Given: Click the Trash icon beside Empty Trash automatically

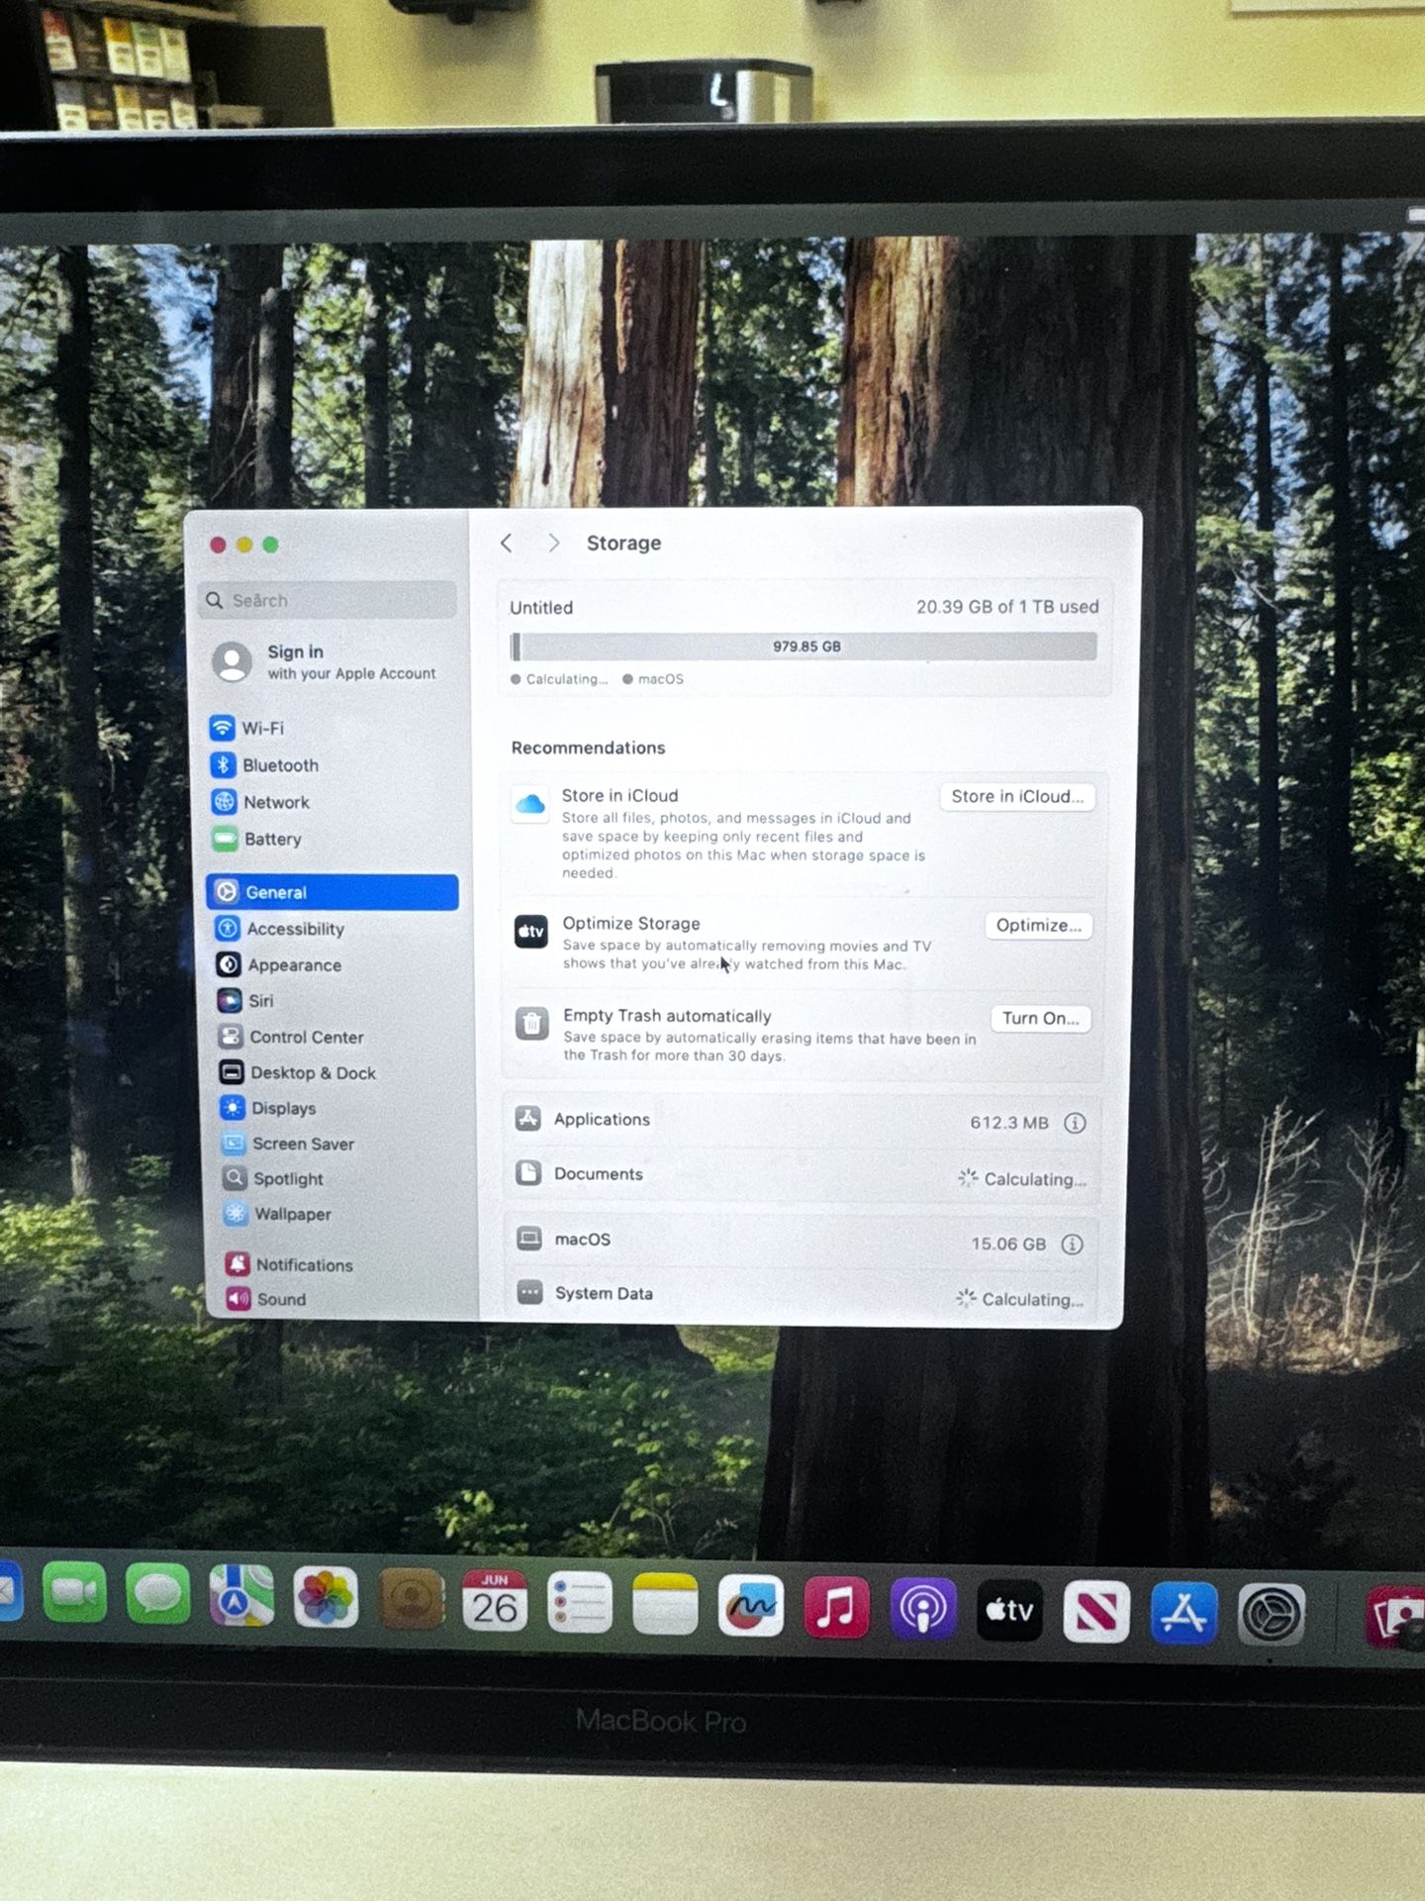Looking at the screenshot, I should pyautogui.click(x=532, y=1024).
